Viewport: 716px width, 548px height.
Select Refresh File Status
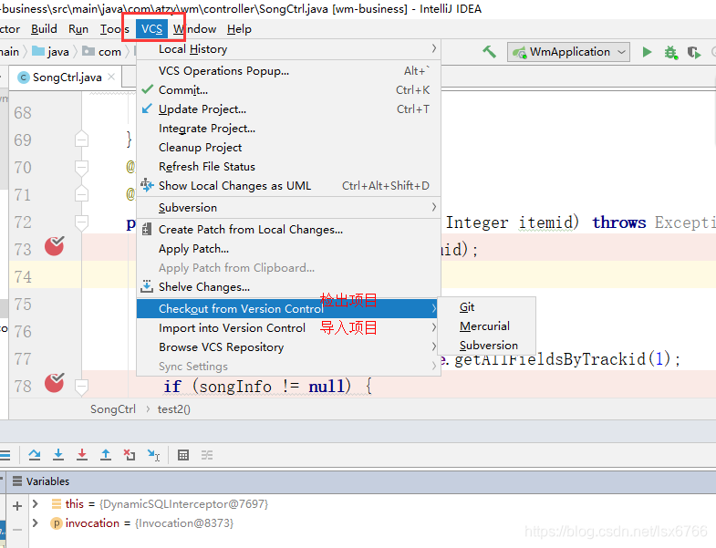[288, 167]
